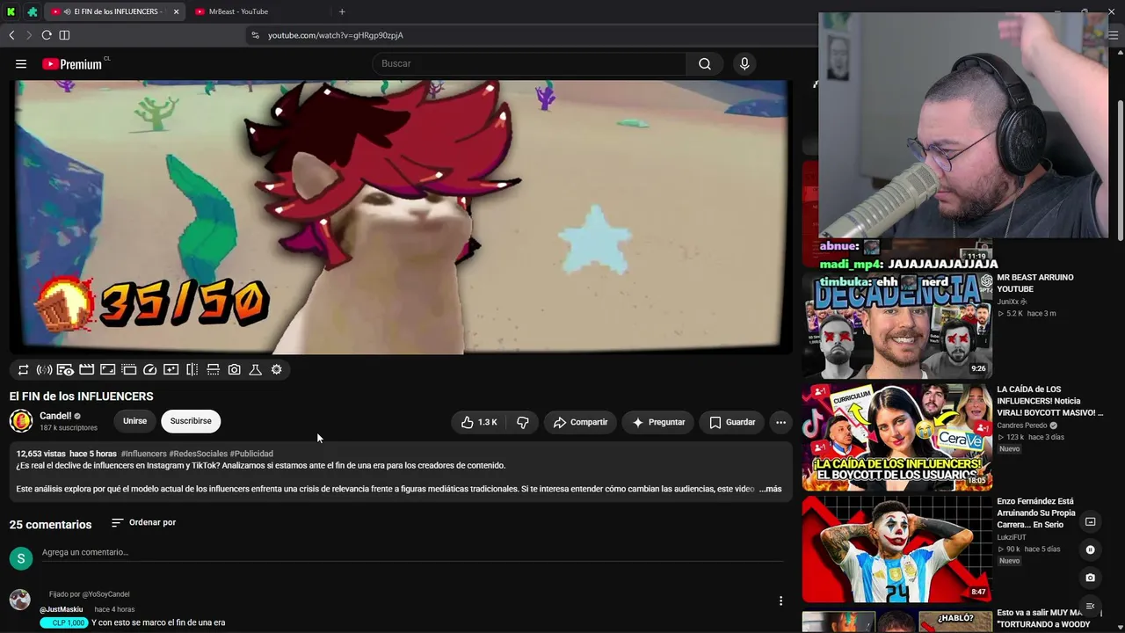1125x633 pixels.
Task: Click the floating subtitle-panel round button
Action: (x=1090, y=521)
